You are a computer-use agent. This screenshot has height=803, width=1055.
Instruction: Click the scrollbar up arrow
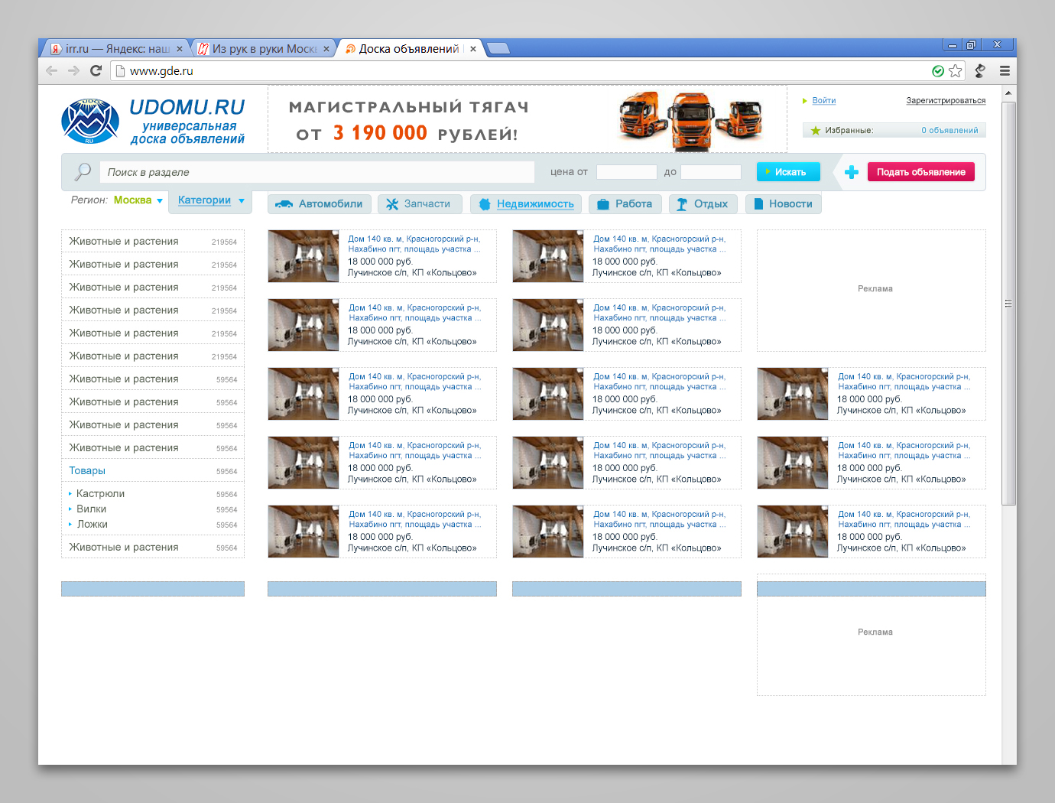pyautogui.click(x=1008, y=93)
